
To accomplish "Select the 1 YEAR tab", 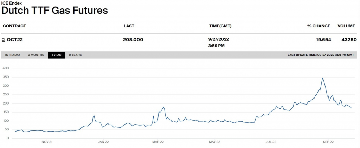I will coord(57,55).
